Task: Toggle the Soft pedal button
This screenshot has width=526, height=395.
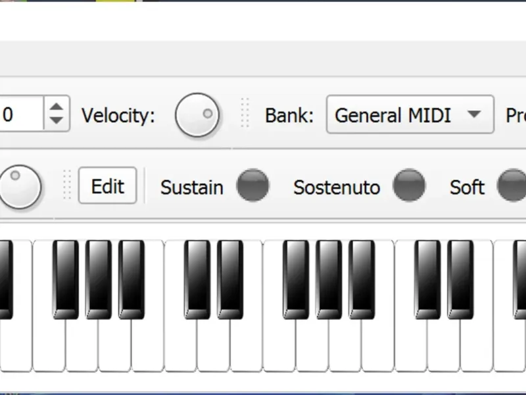Action: [512, 186]
